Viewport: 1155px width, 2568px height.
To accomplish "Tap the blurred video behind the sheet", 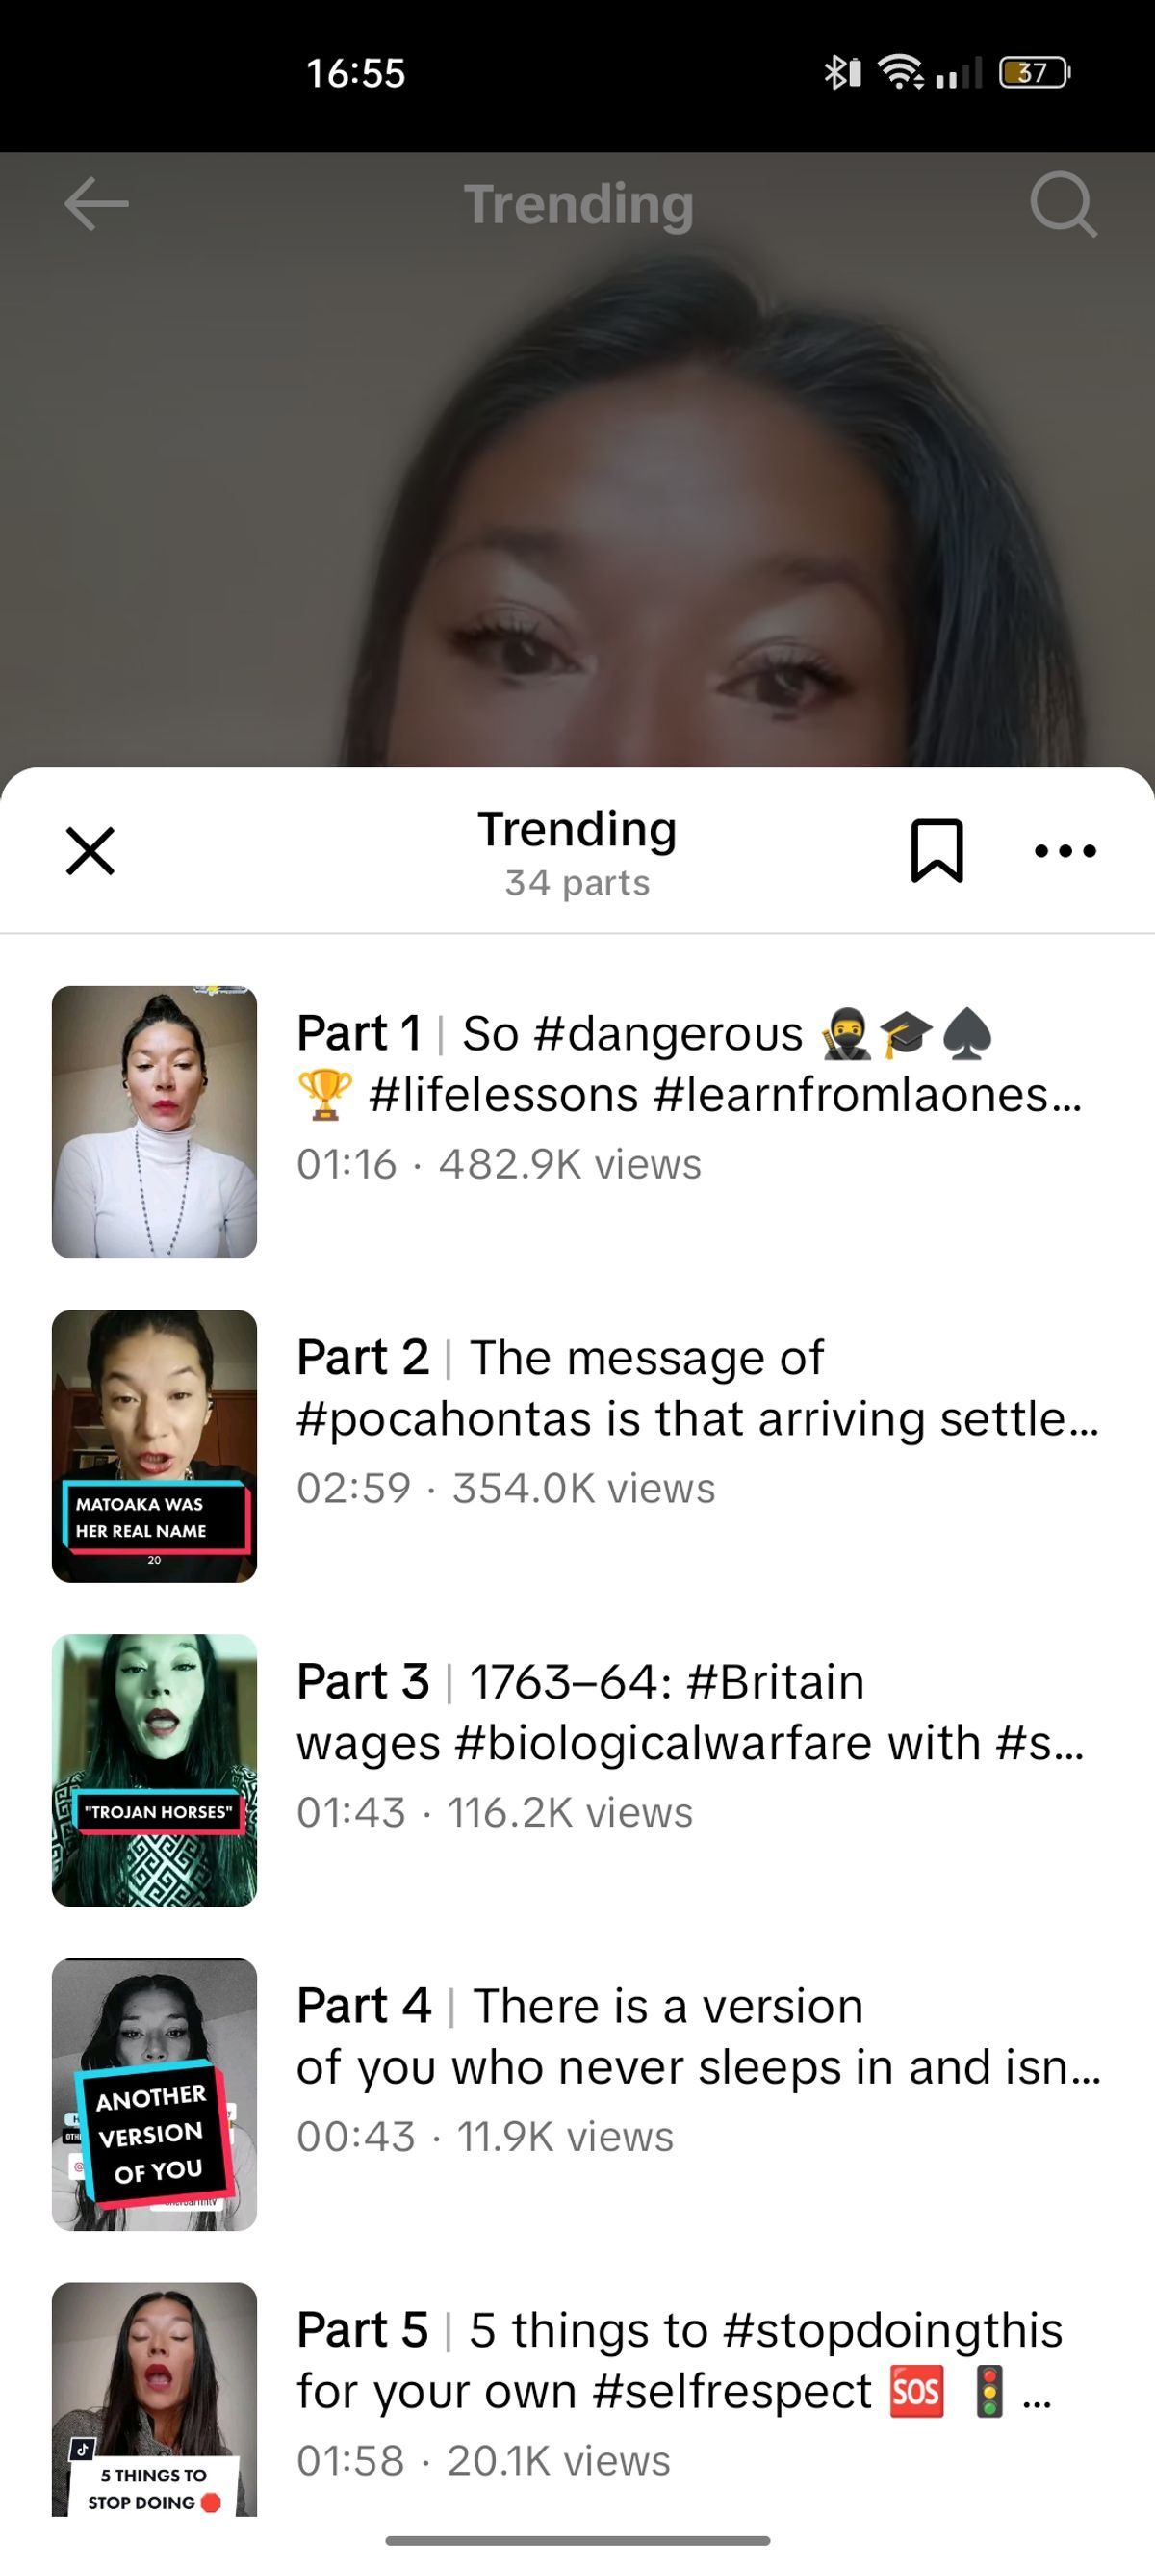I will pyautogui.click(x=577, y=499).
